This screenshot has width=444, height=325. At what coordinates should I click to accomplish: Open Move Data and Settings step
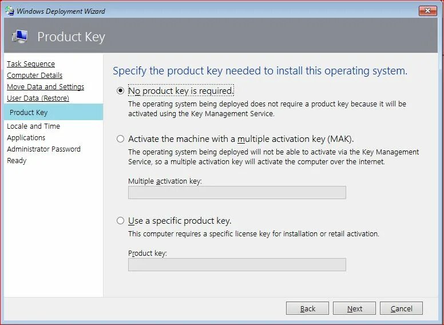(x=45, y=87)
